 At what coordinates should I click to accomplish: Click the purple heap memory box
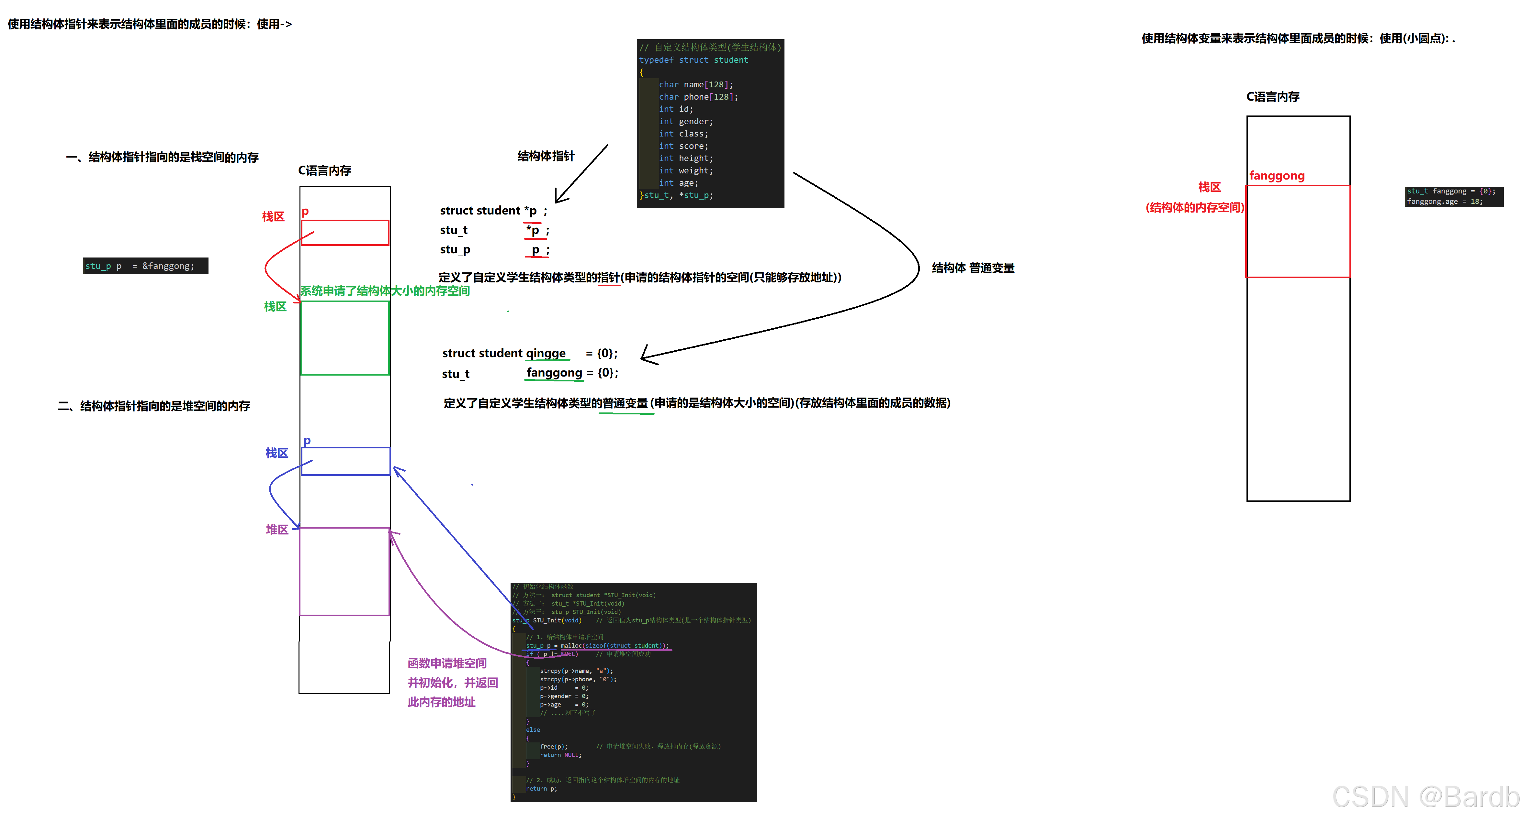click(344, 572)
